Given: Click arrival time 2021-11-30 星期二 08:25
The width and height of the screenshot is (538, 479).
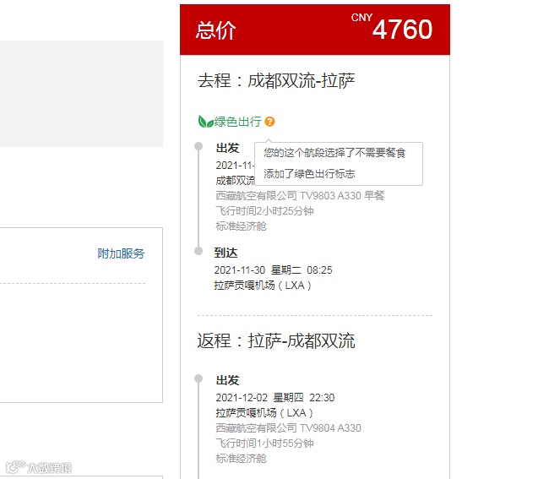Looking at the screenshot, I should click(273, 270).
